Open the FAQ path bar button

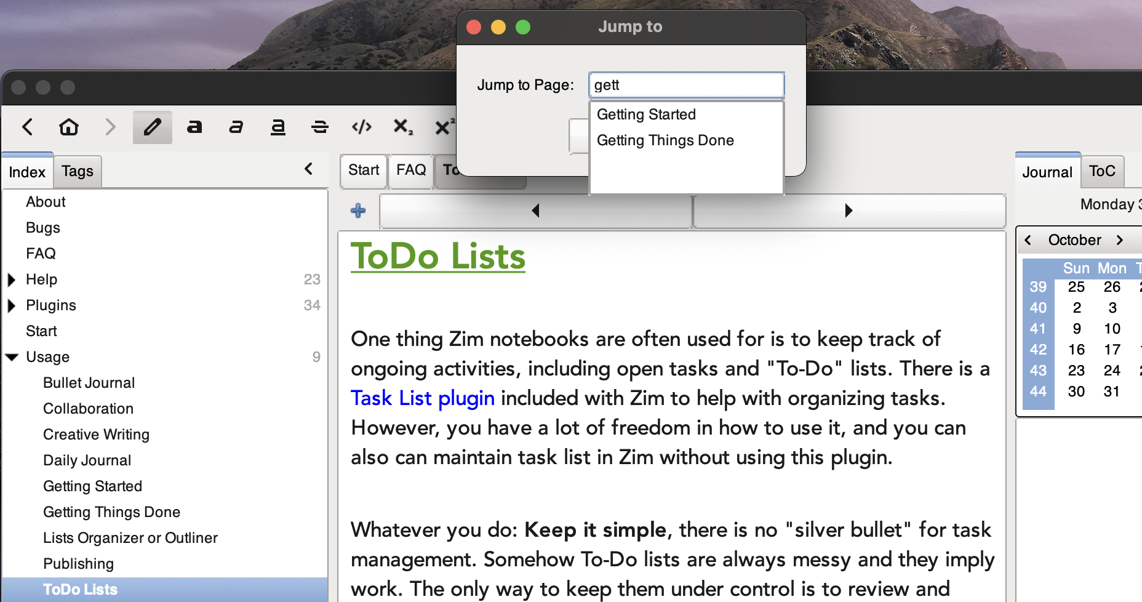click(411, 170)
